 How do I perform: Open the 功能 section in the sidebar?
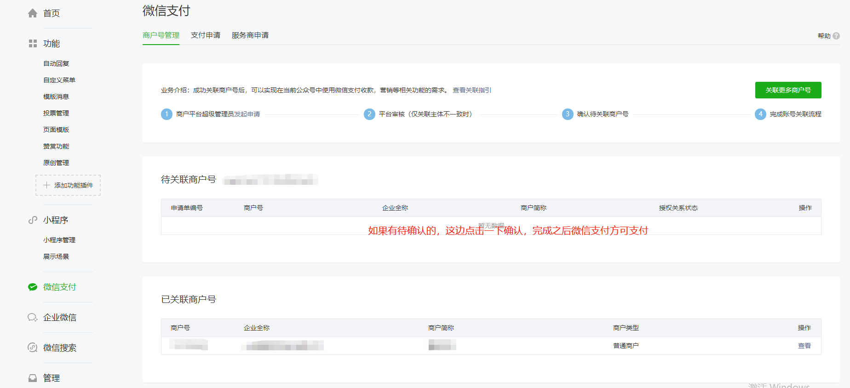point(52,44)
